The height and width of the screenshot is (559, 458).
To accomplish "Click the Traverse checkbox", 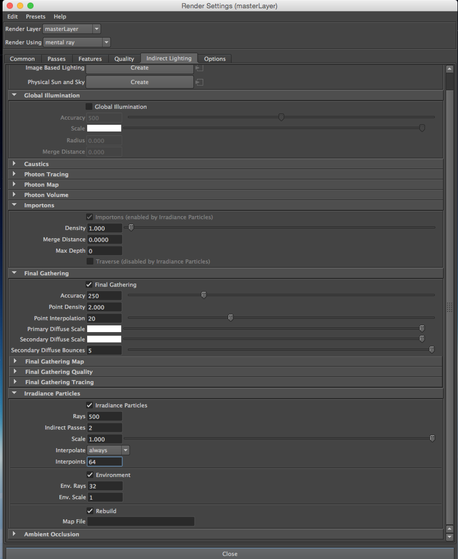I will [90, 261].
